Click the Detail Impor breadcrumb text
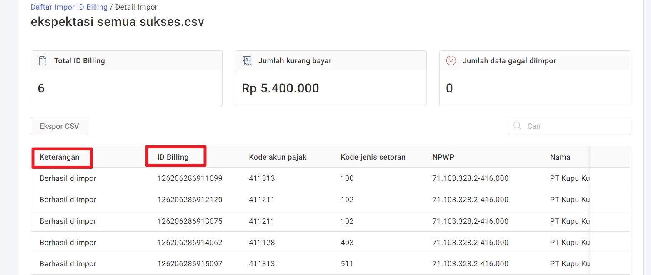This screenshot has height=275, width=651. [136, 7]
